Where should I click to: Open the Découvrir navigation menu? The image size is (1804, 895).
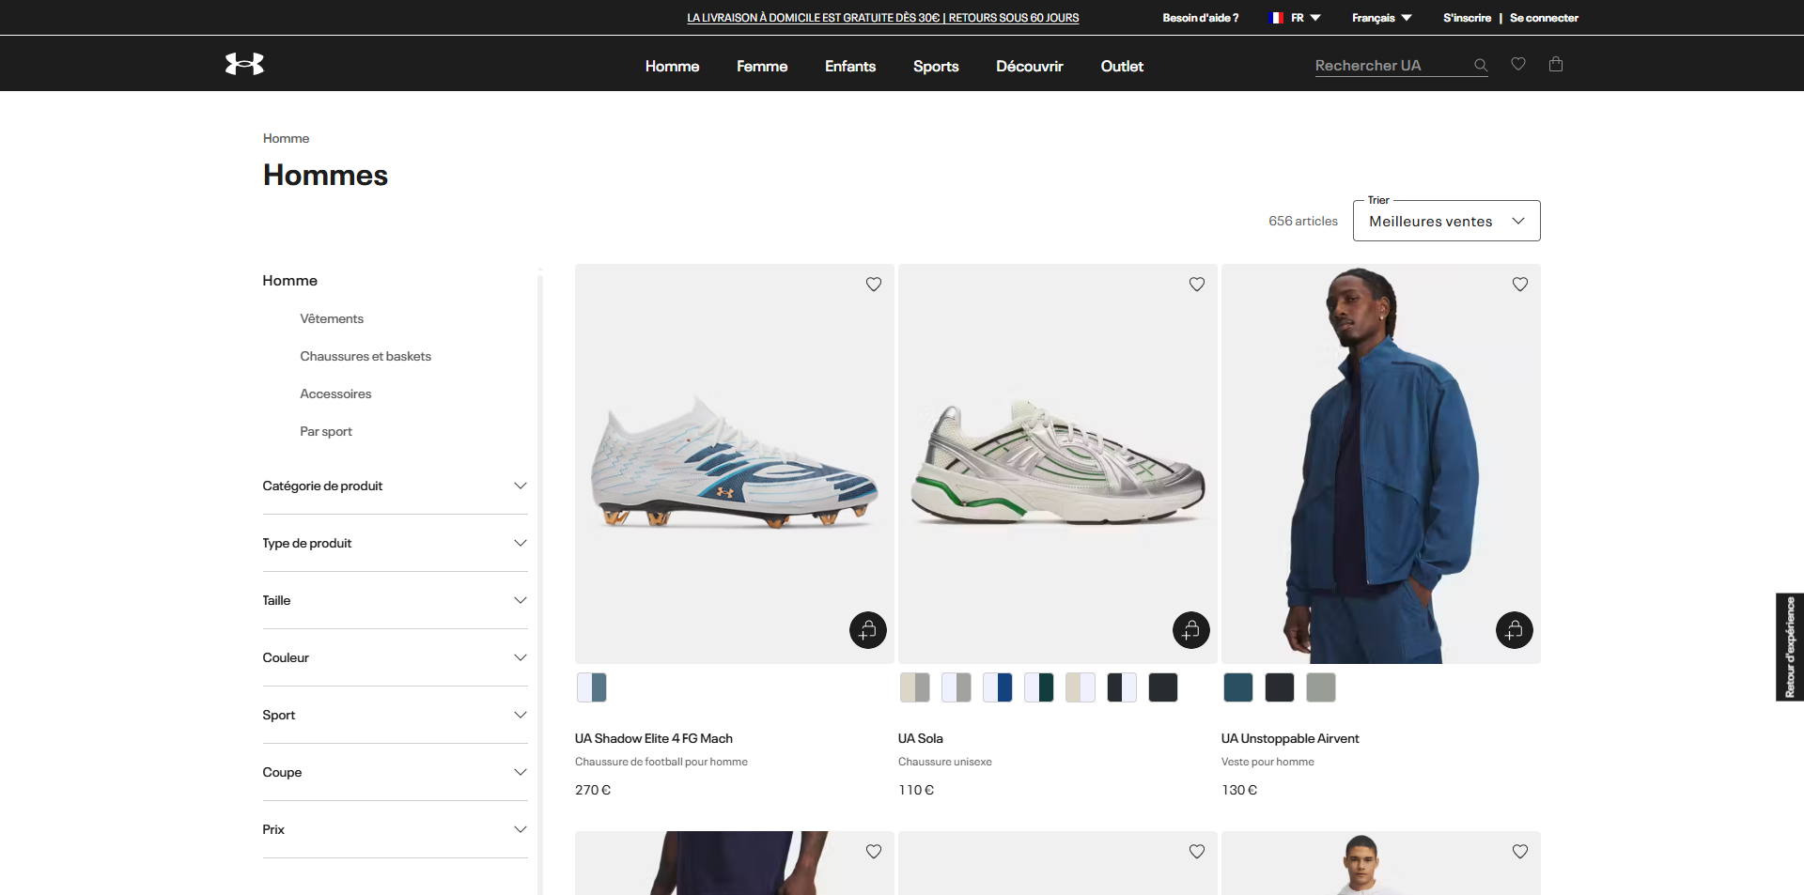[x=1030, y=66]
